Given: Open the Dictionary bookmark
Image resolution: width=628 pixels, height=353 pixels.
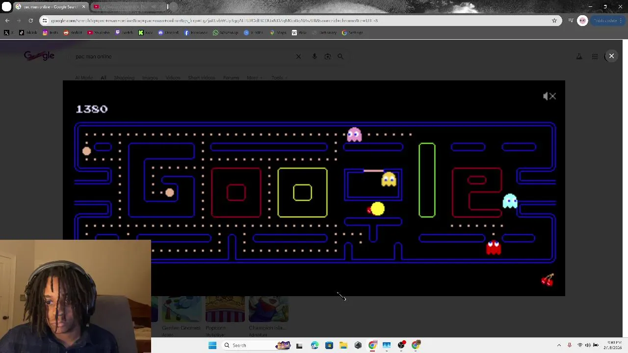Looking at the screenshot, I should click(x=324, y=33).
